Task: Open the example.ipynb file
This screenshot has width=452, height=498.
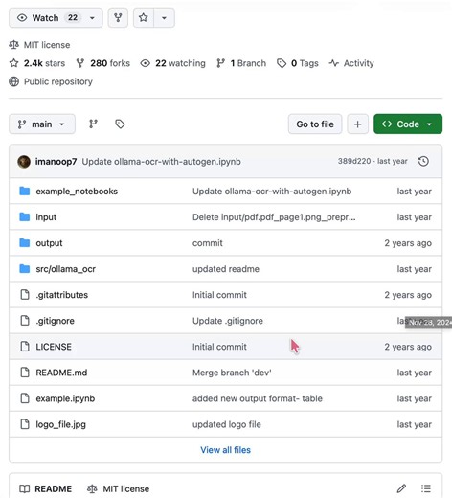Action: pyautogui.click(x=65, y=398)
